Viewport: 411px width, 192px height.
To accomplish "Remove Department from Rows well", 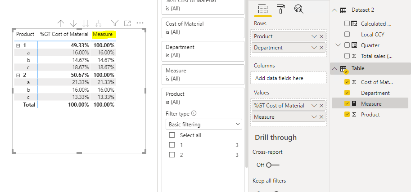I will coord(321,48).
